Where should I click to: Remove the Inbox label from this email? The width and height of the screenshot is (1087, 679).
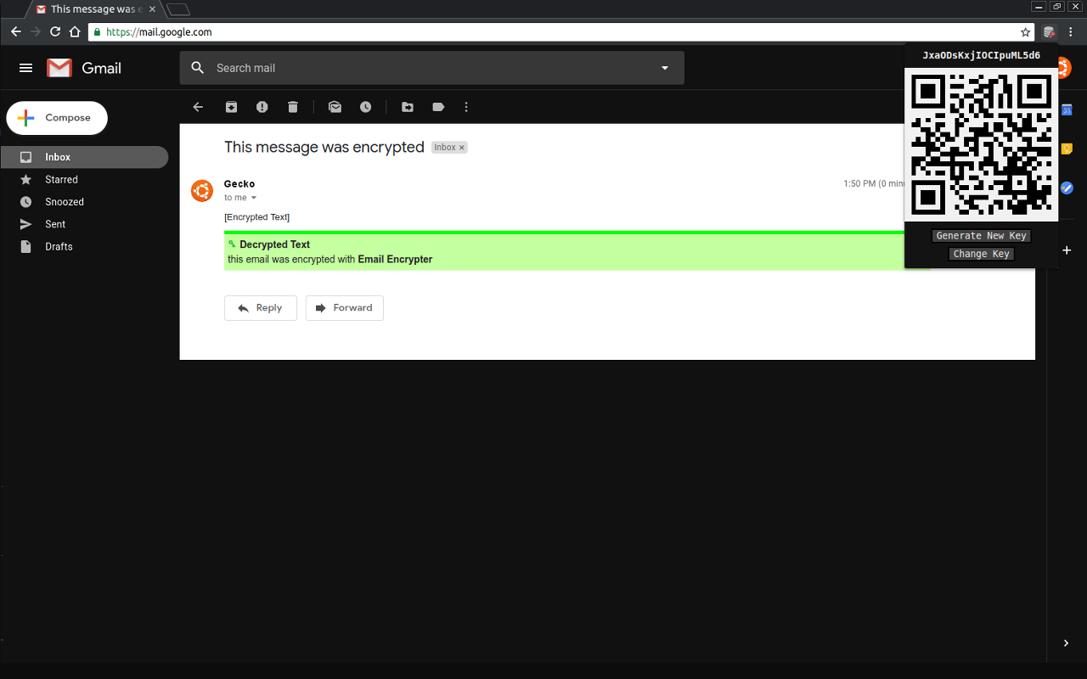coord(462,147)
